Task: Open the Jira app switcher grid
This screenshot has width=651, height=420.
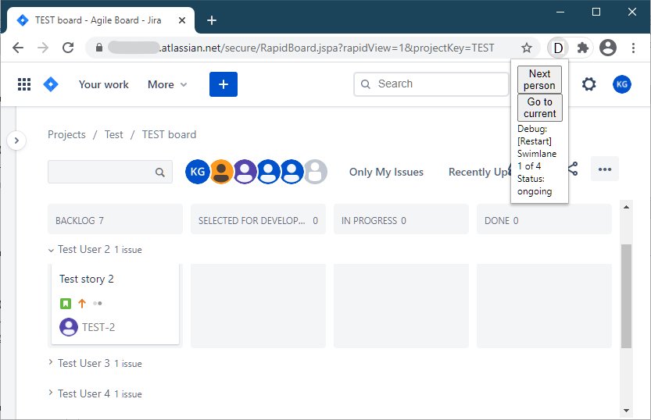Action: pos(24,84)
